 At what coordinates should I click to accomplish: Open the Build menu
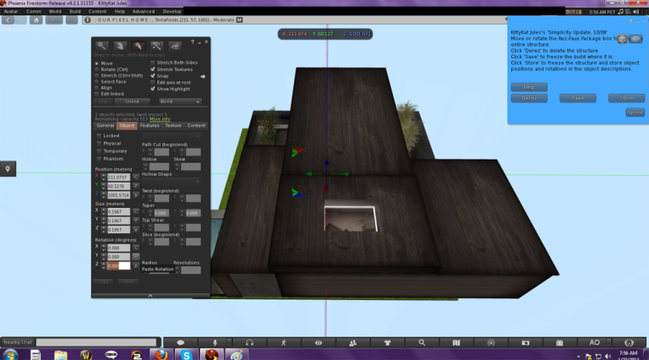pos(75,12)
